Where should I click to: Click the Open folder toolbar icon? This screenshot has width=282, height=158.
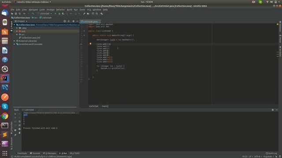pyautogui.click(x=12, y=14)
